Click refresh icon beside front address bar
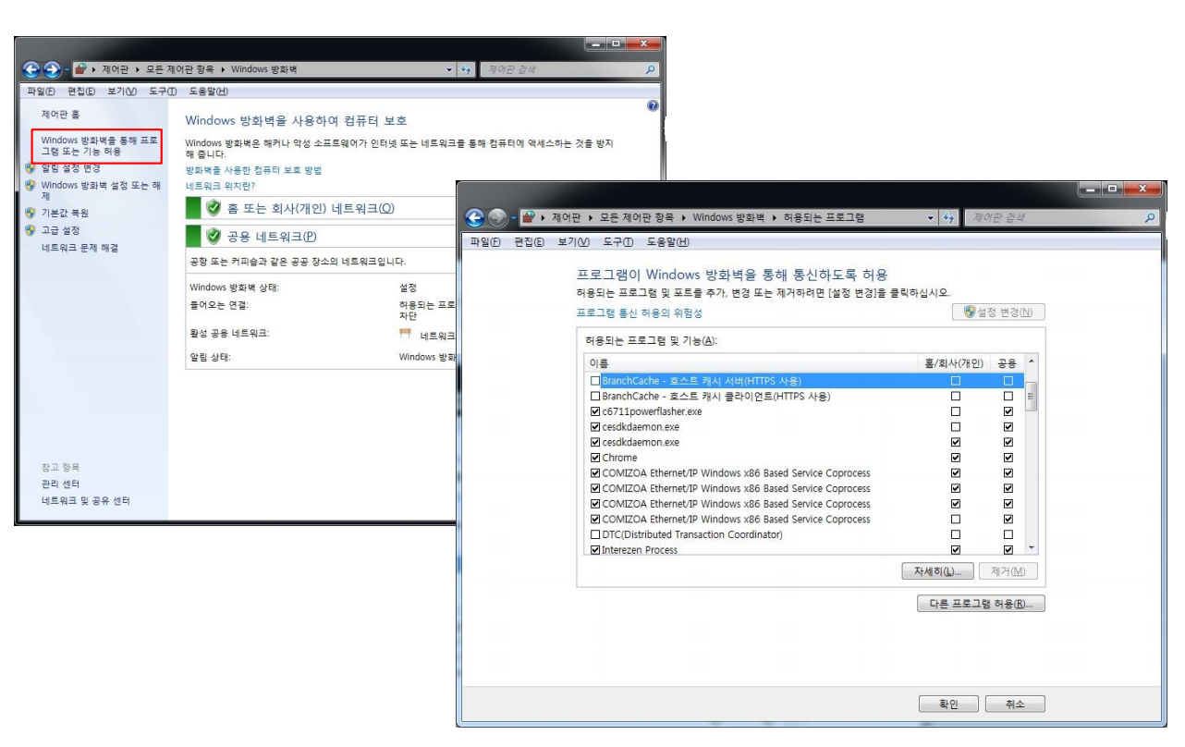The height and width of the screenshot is (747, 1185). [x=949, y=218]
